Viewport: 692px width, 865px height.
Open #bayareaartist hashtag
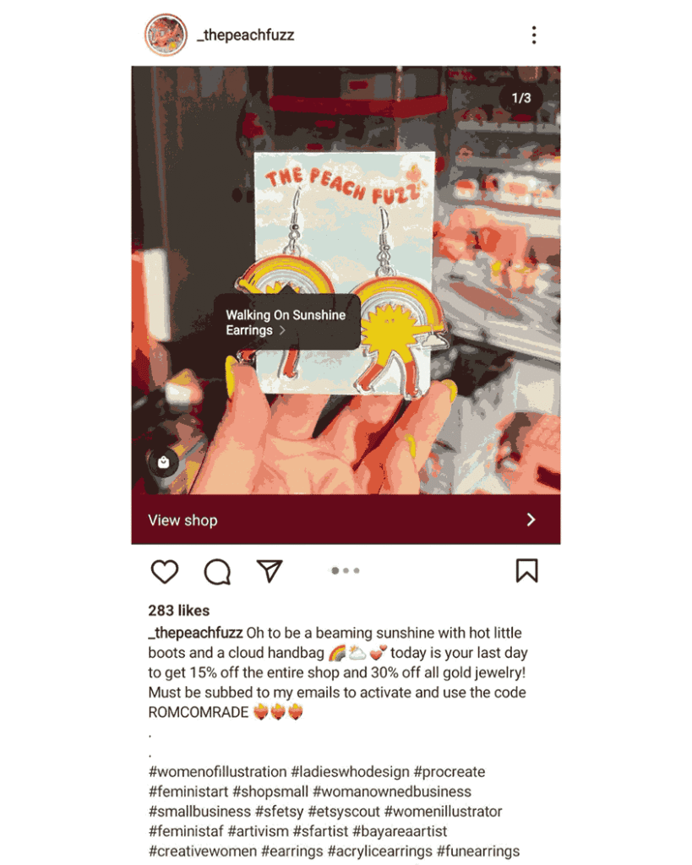click(x=400, y=831)
